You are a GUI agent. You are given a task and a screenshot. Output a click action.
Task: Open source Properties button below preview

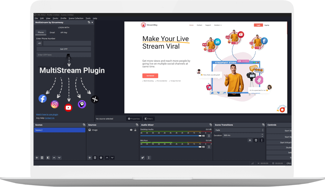134,119
